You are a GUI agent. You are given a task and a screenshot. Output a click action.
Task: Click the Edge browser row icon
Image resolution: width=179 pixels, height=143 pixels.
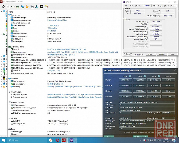12,28
